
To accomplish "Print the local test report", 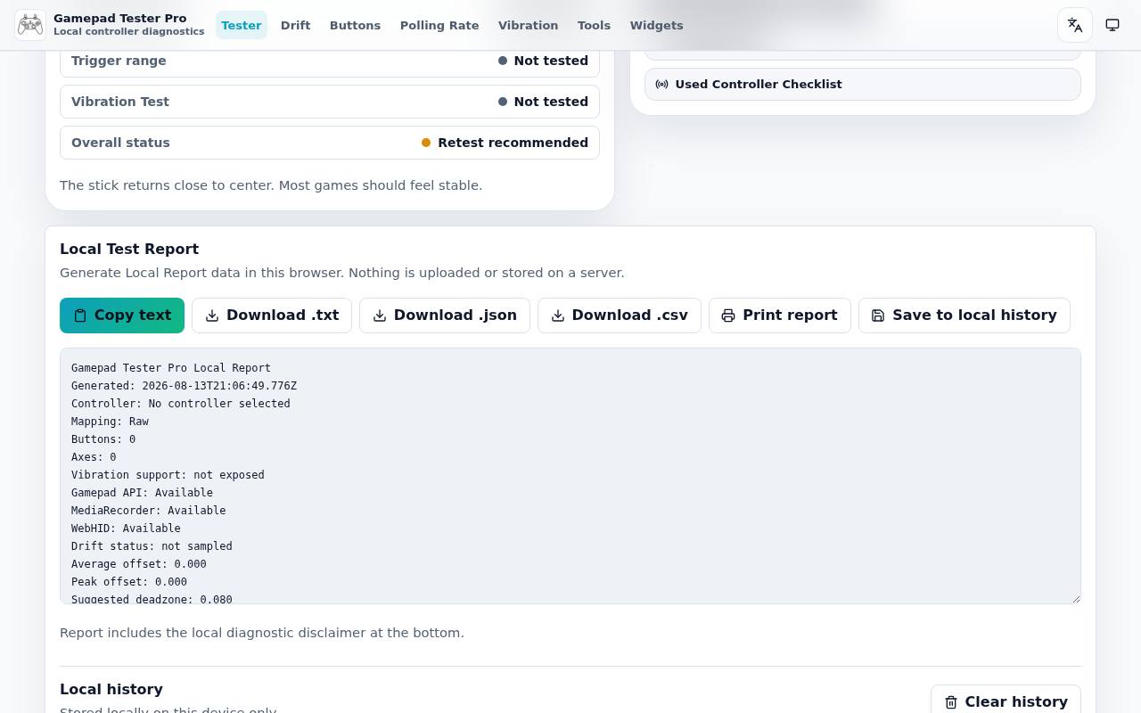I will click(x=780, y=316).
